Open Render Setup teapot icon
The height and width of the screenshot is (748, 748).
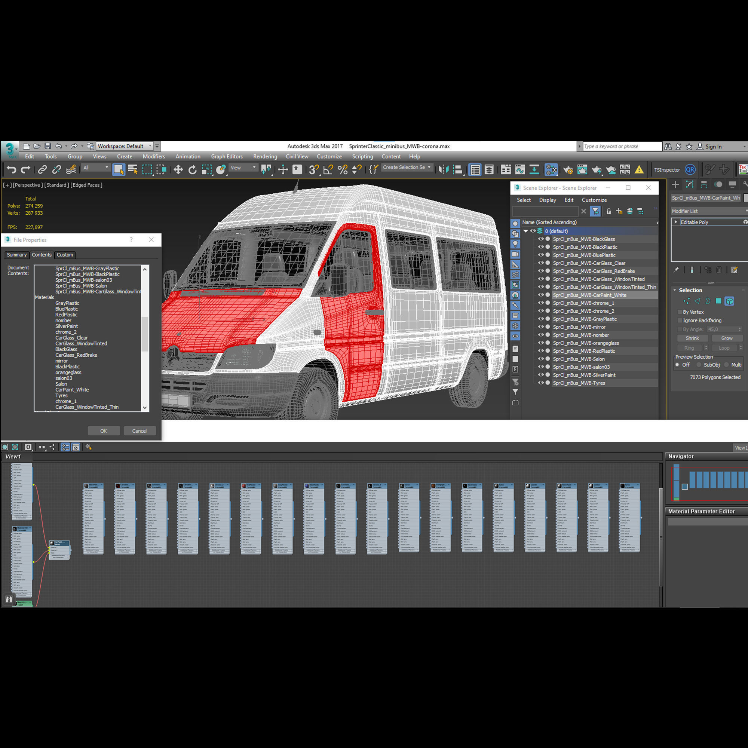pos(568,169)
